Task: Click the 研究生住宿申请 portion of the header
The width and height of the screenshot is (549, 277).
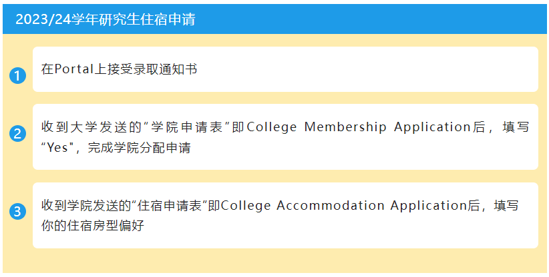Action: click(x=146, y=19)
